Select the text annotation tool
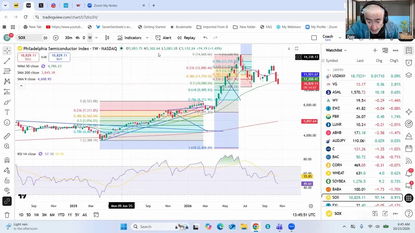 click(7, 112)
